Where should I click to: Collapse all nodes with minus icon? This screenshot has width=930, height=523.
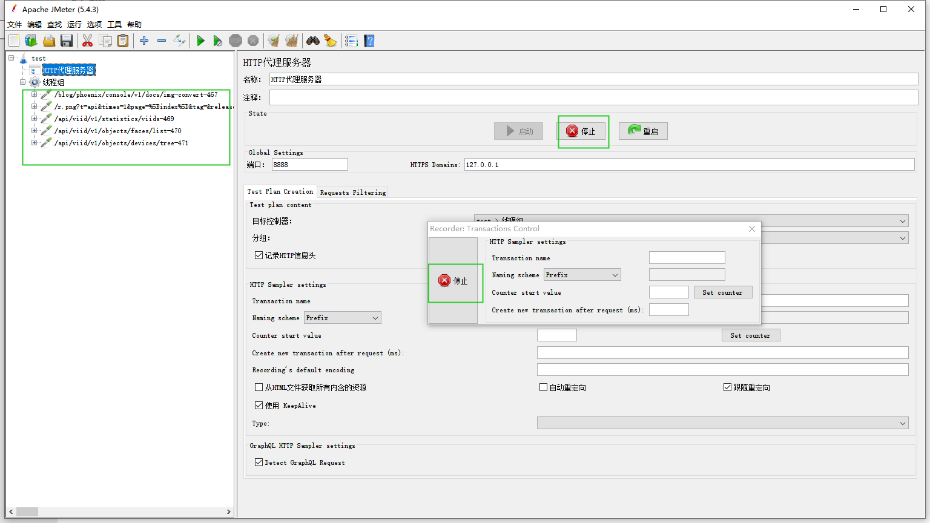(x=162, y=41)
